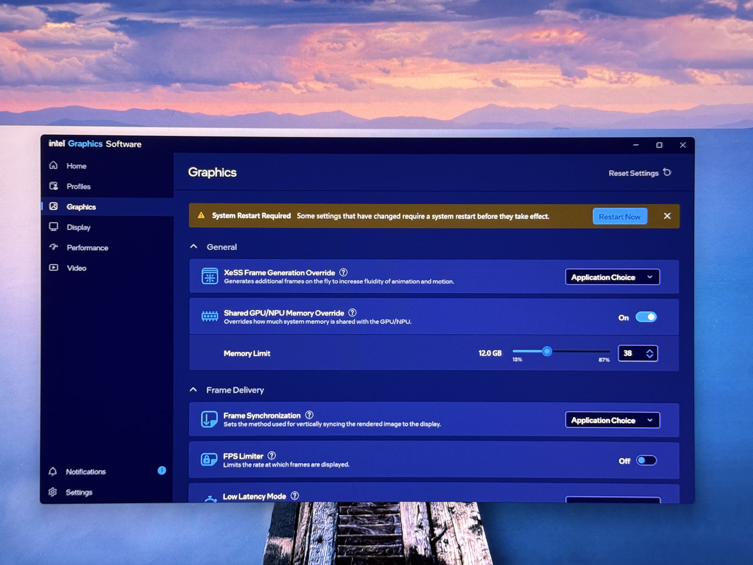The height and width of the screenshot is (565, 753).
Task: Click the Memory Limit slider track
Action: (x=561, y=351)
